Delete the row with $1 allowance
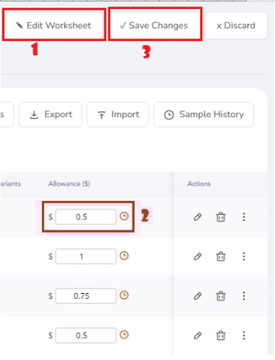This screenshot has height=360, width=275. [221, 256]
